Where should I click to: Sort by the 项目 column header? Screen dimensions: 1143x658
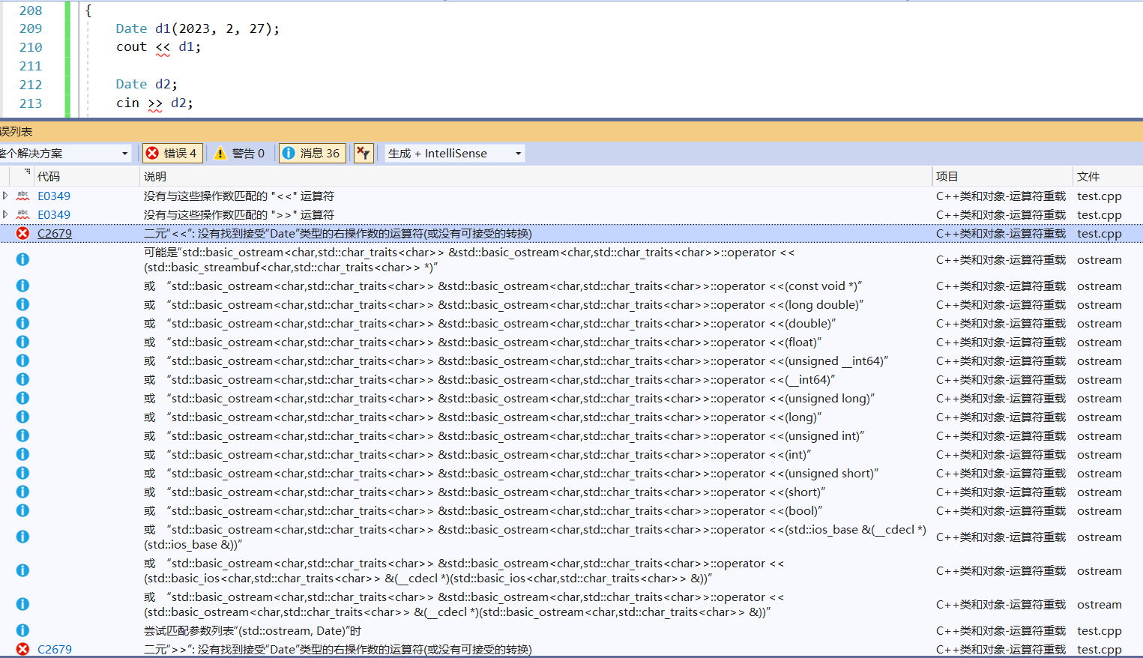[x=1003, y=177]
